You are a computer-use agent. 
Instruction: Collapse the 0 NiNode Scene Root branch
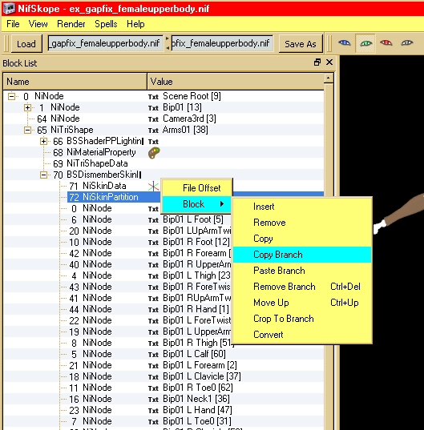pyautogui.click(x=11, y=97)
